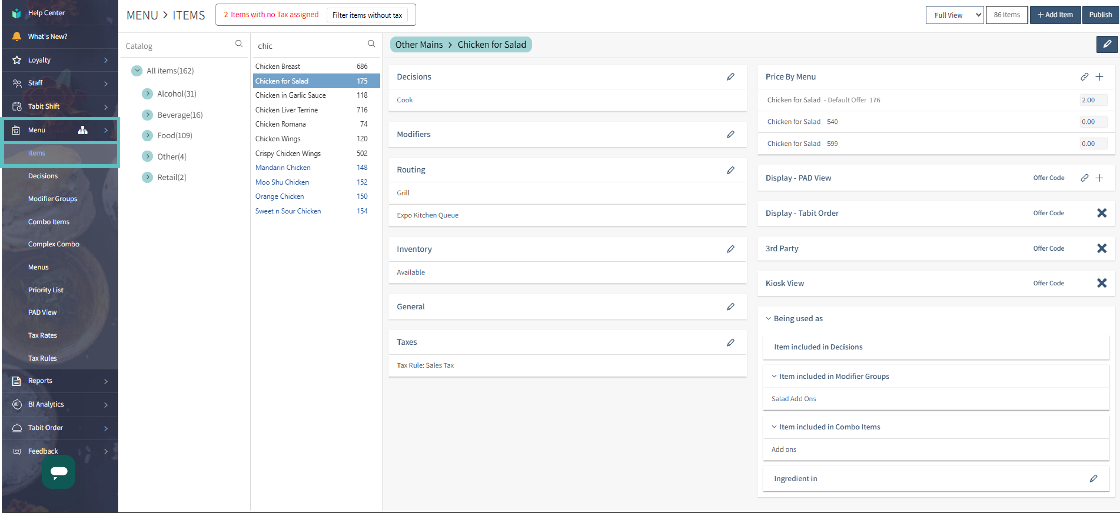Click the blue edit pencil button top right
The image size is (1120, 513).
point(1107,44)
